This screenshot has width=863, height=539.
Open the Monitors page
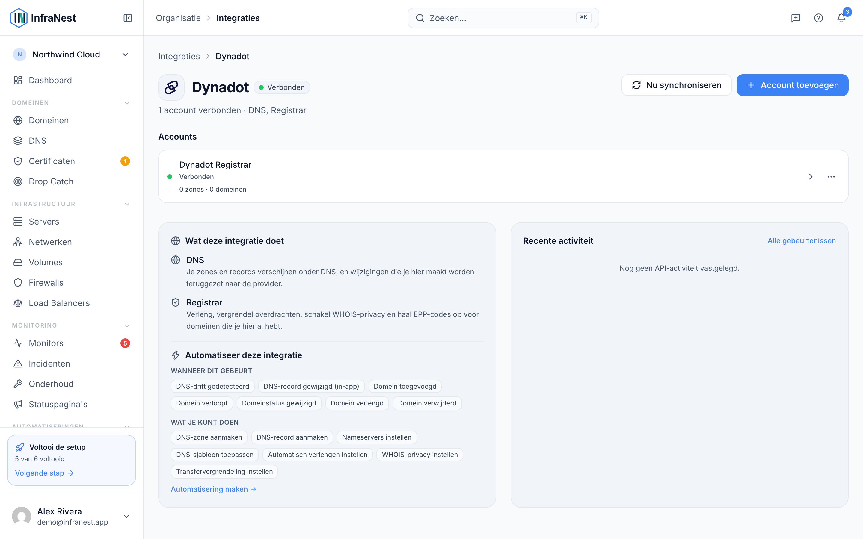click(x=71, y=343)
